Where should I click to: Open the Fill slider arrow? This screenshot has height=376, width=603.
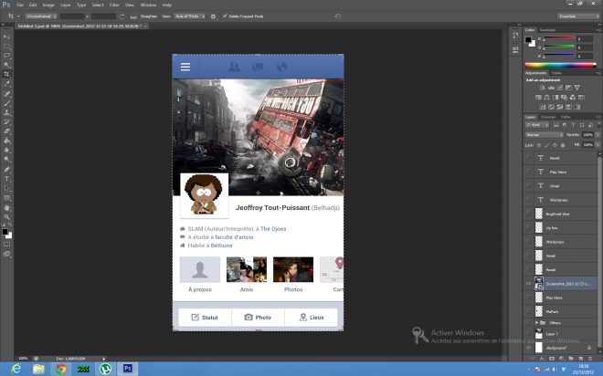[598, 145]
